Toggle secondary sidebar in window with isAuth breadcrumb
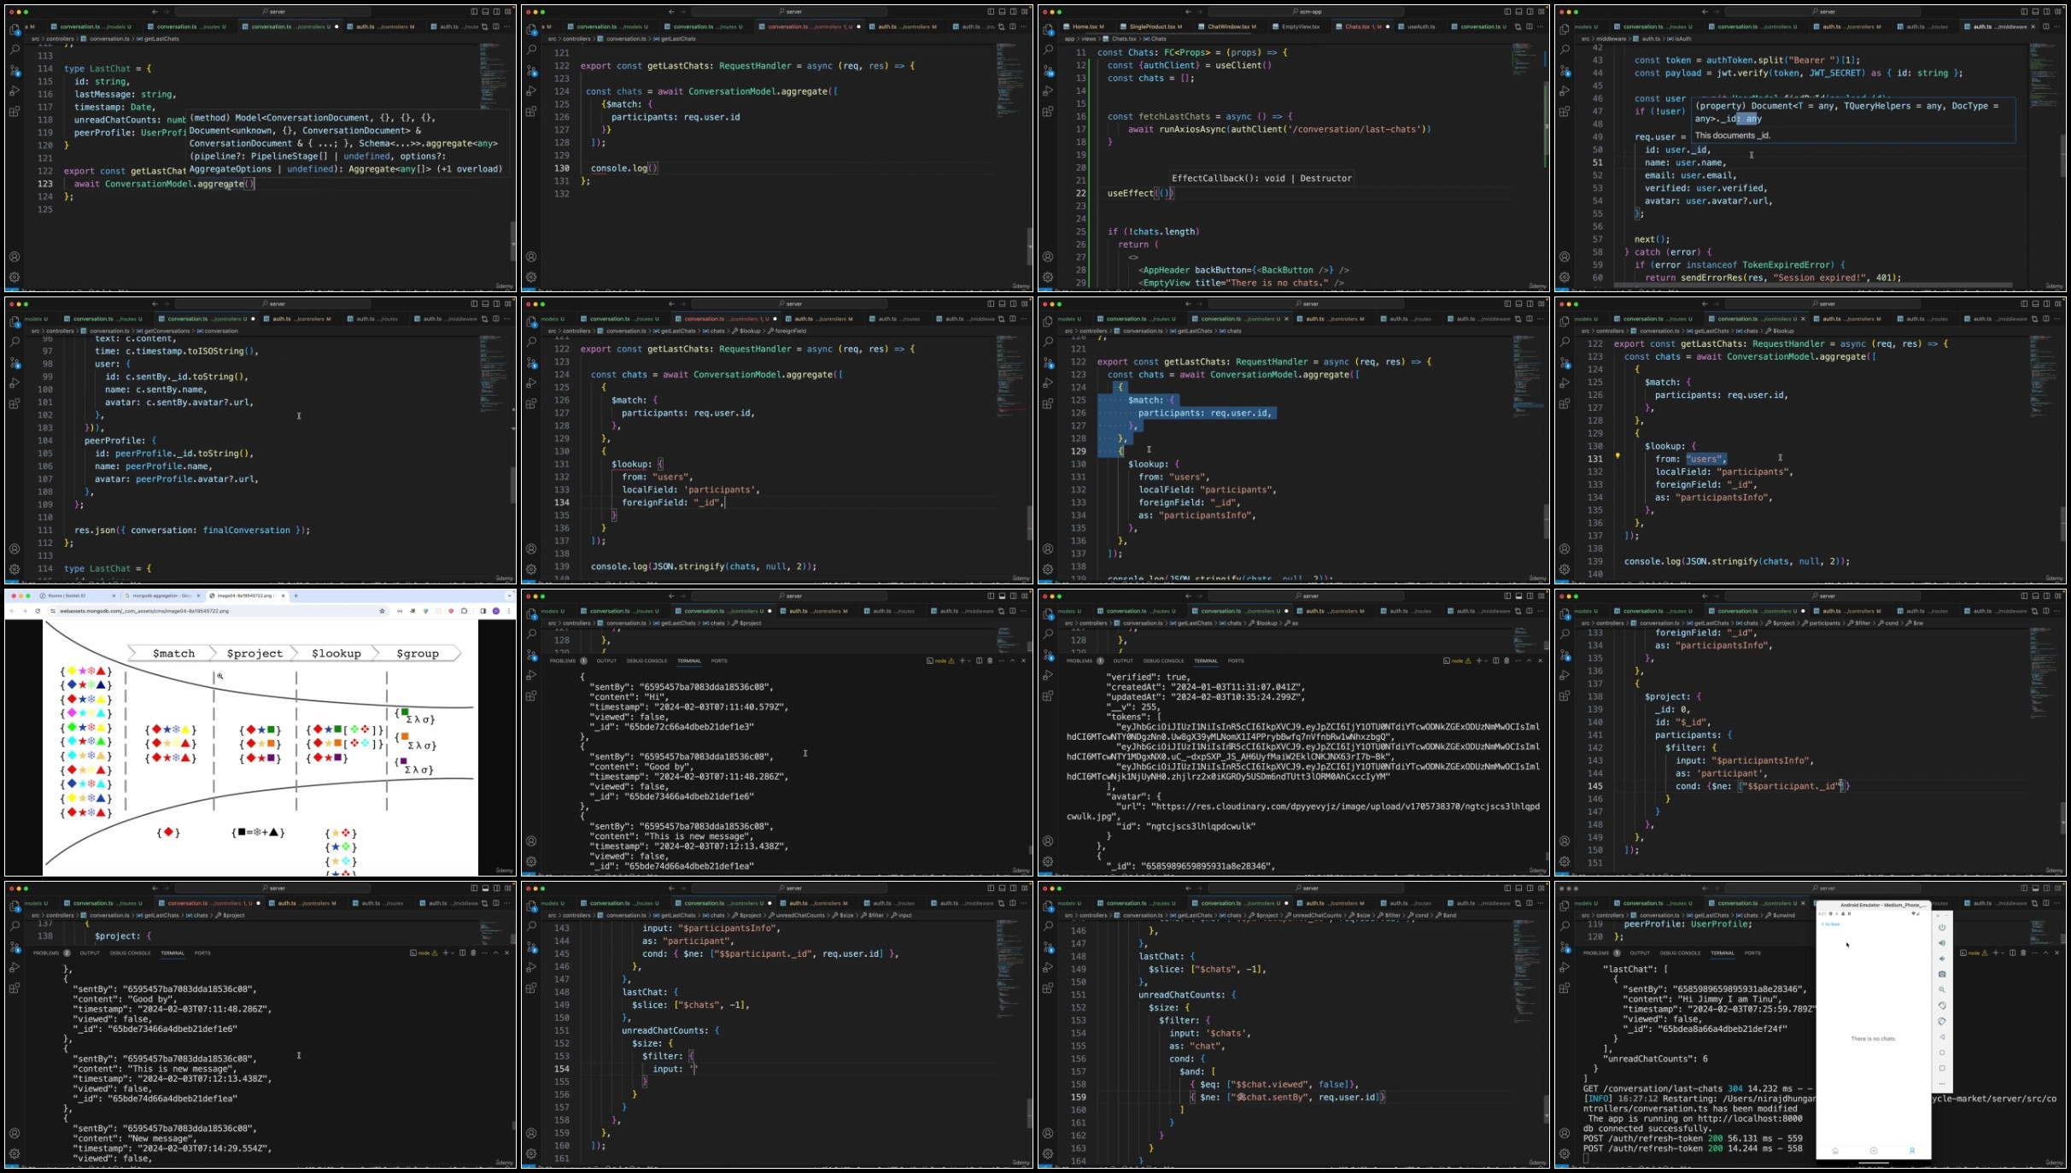Screen dimensions: 2071x1173 tap(2046, 12)
